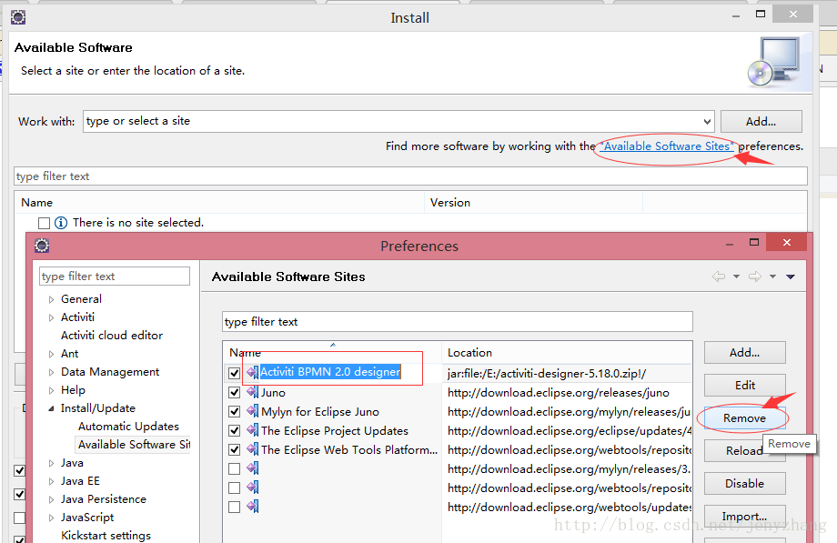Click the Preferences tree filter text field
This screenshot has height=543, width=837.
point(115,276)
